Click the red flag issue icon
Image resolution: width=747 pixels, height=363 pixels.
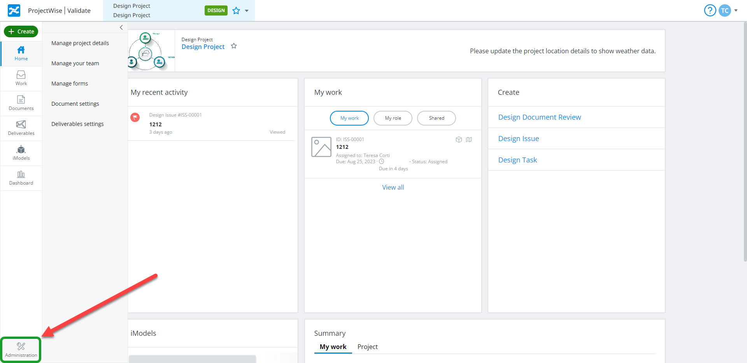(135, 117)
